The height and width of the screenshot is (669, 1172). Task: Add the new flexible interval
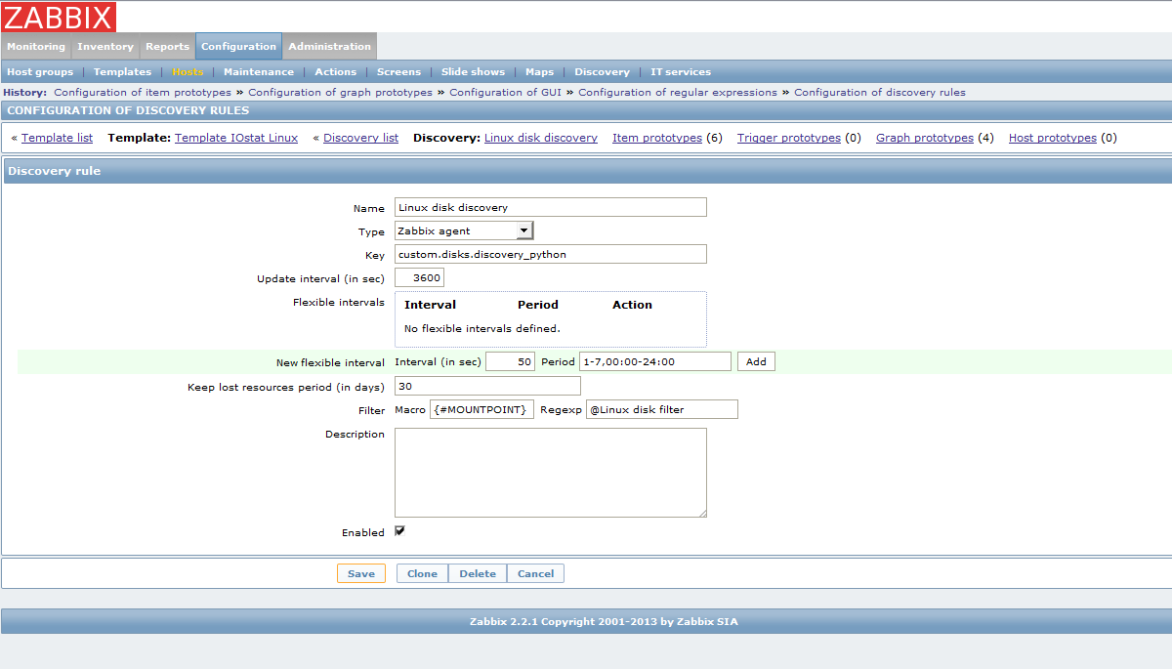(756, 361)
